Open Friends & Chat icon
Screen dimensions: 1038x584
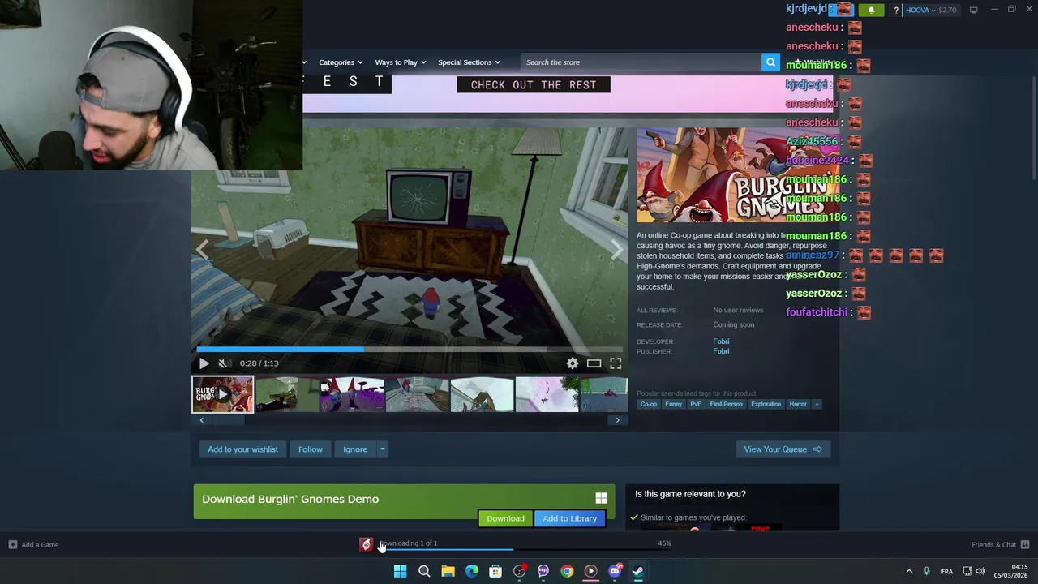point(1025,544)
